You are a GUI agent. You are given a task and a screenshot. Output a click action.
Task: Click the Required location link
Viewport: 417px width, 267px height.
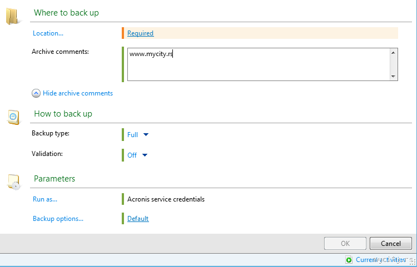coord(140,33)
